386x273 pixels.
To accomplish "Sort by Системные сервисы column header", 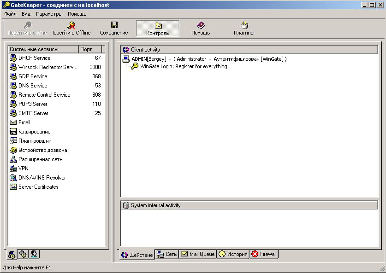I will (43, 49).
